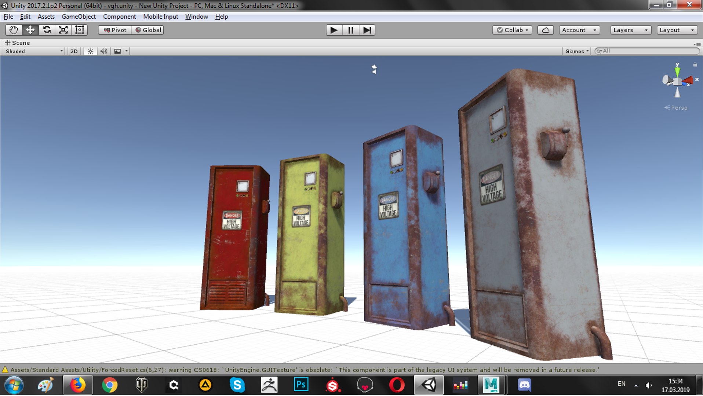This screenshot has width=703, height=396.
Task: Toggle Persp projection mode
Action: coord(676,108)
